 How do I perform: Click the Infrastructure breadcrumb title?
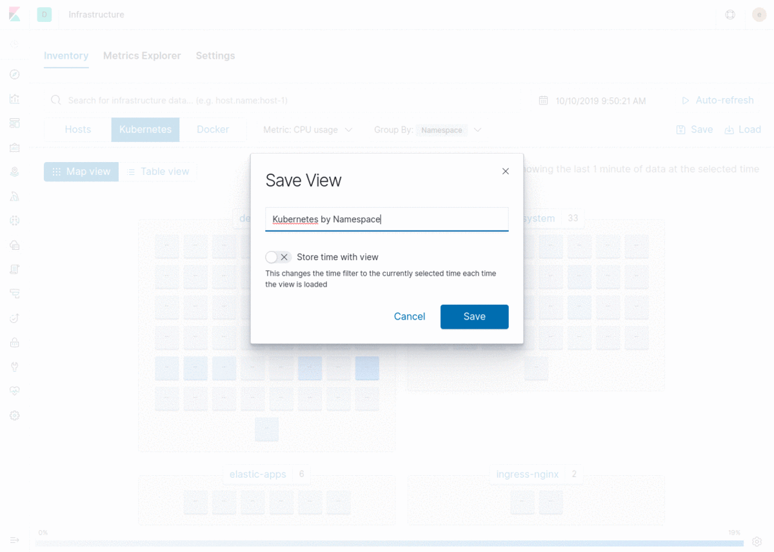96,14
